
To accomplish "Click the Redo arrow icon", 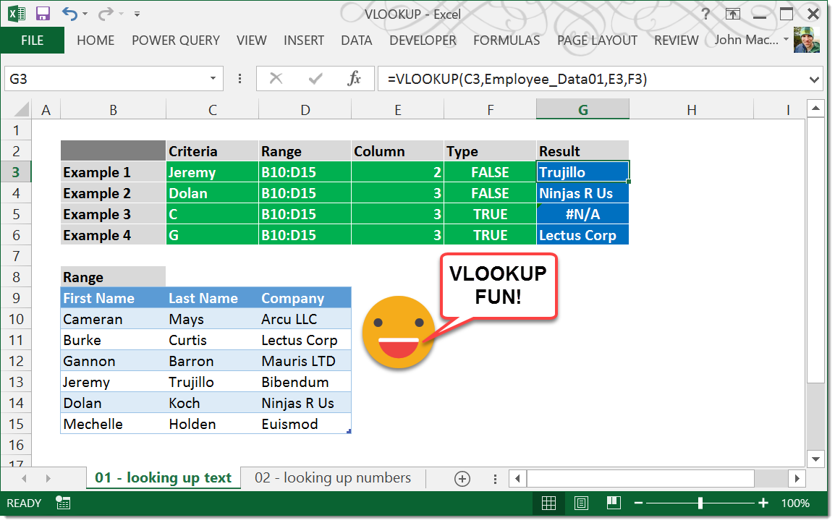I will (106, 13).
